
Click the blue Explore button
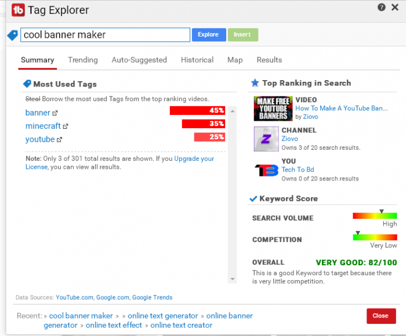(x=209, y=35)
